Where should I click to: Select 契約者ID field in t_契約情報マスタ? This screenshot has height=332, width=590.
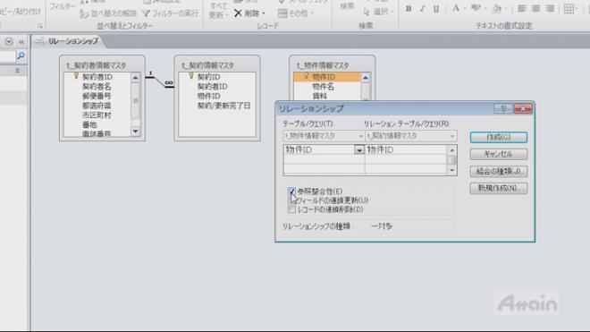[x=212, y=87]
